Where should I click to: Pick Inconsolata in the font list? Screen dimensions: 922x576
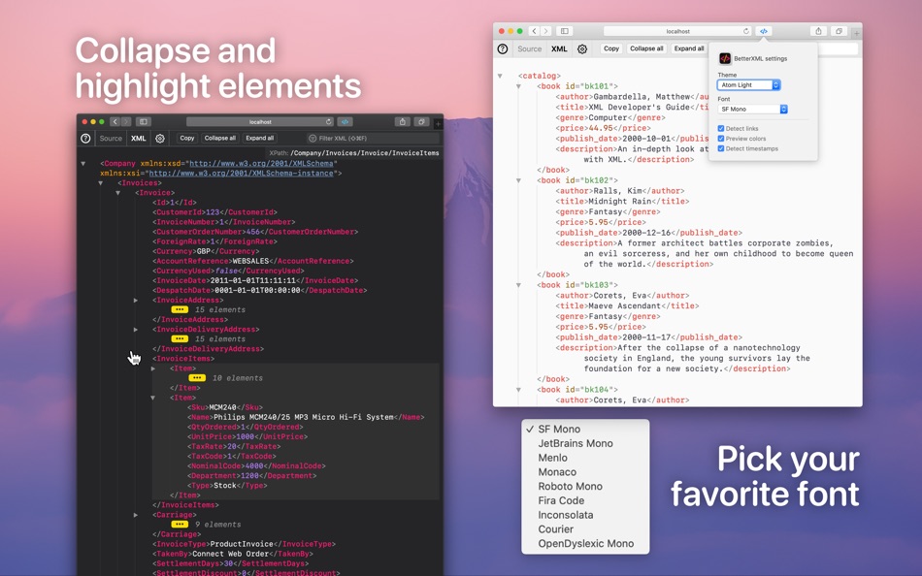tap(565, 514)
